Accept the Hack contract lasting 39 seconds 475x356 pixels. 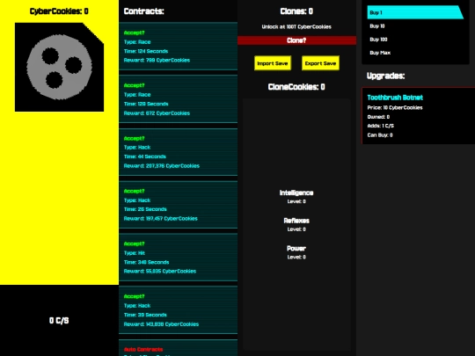(135, 296)
